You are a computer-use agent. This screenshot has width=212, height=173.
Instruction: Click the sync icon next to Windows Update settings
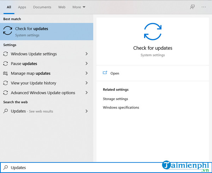pyautogui.click(x=5, y=54)
